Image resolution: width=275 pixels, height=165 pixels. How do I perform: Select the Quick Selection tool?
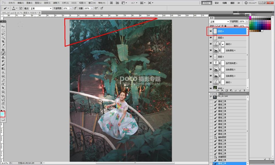[x=3, y=38]
